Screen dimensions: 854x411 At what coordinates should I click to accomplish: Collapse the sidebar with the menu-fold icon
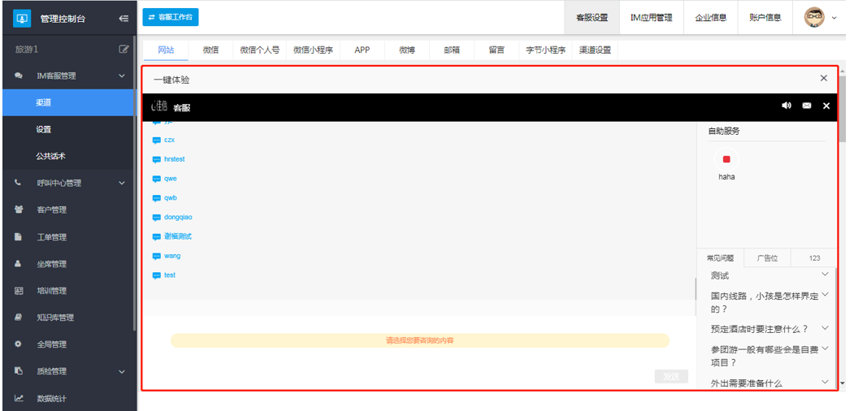click(124, 18)
